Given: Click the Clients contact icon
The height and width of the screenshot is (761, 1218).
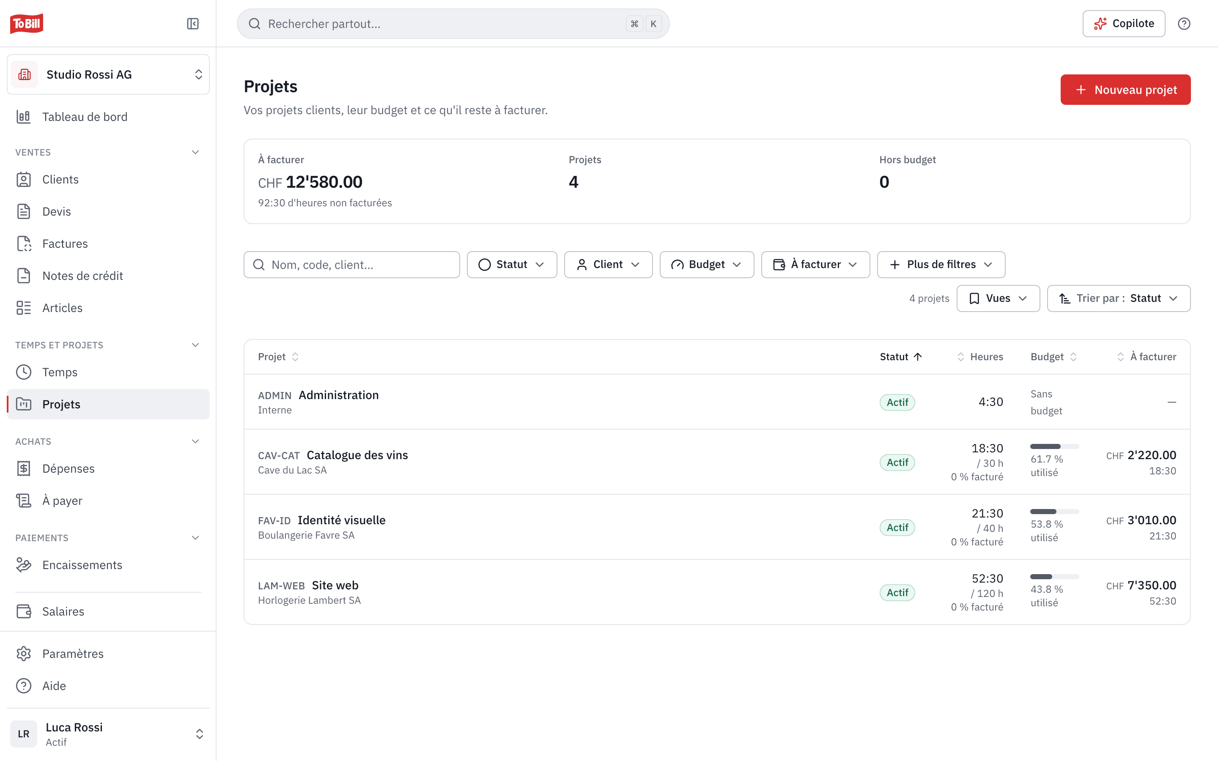Looking at the screenshot, I should (24, 180).
